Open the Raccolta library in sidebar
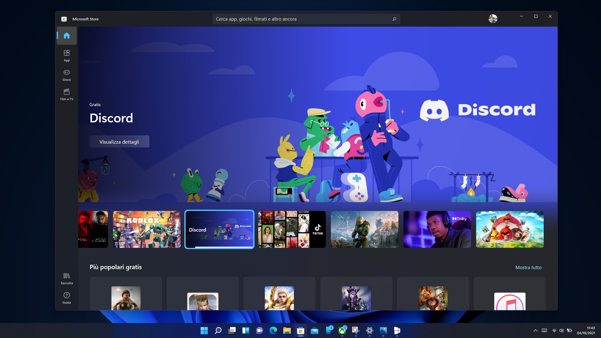The width and height of the screenshot is (601, 338). pyautogui.click(x=67, y=279)
